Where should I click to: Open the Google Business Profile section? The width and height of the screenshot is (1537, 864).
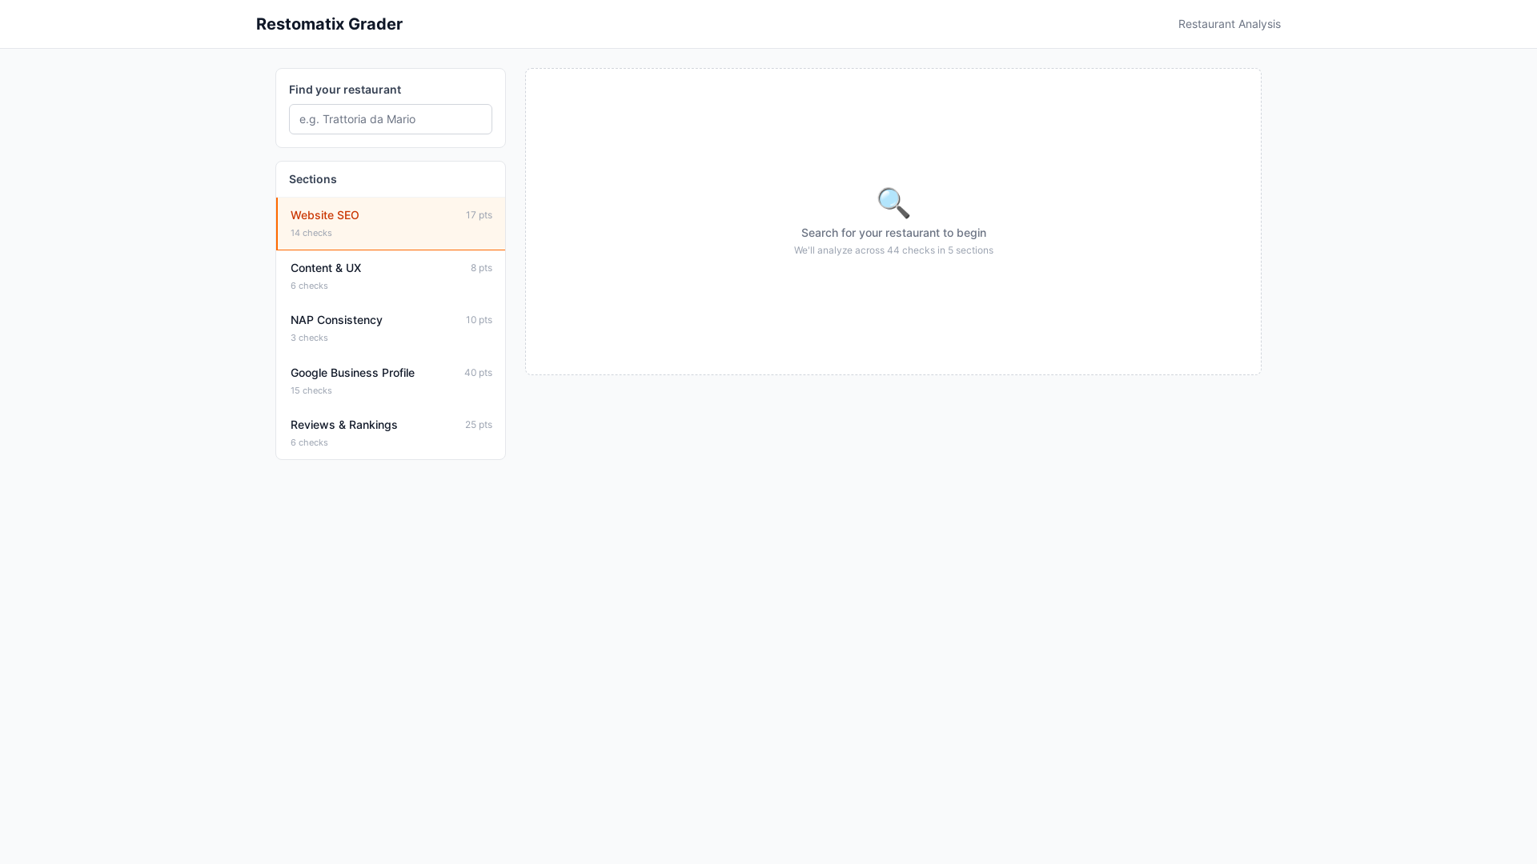(x=391, y=381)
